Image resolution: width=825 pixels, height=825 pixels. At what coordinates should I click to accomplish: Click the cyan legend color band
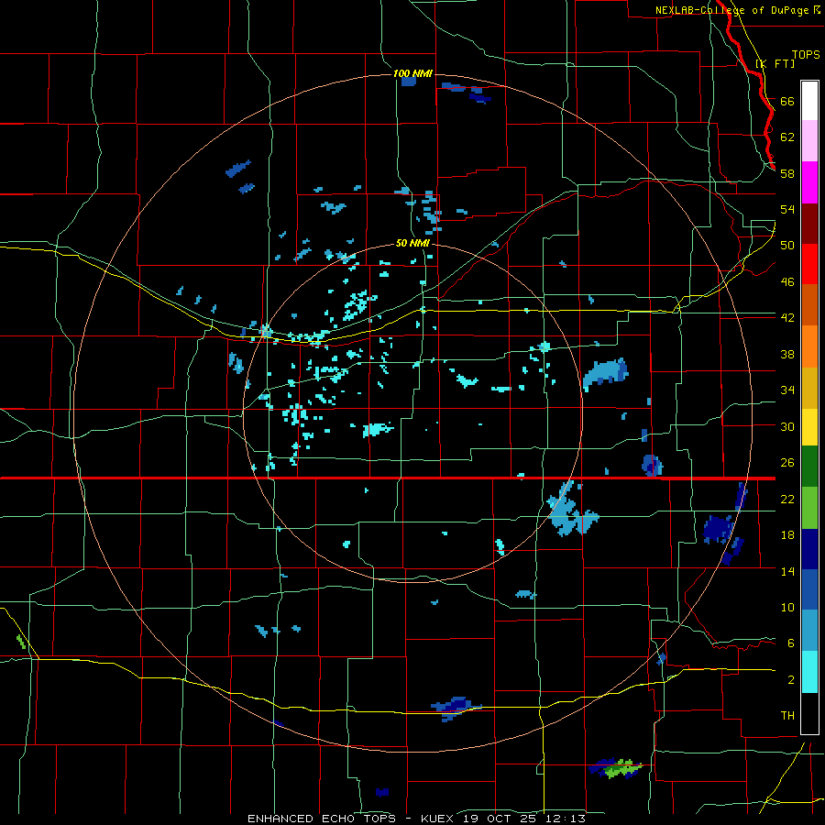click(809, 672)
